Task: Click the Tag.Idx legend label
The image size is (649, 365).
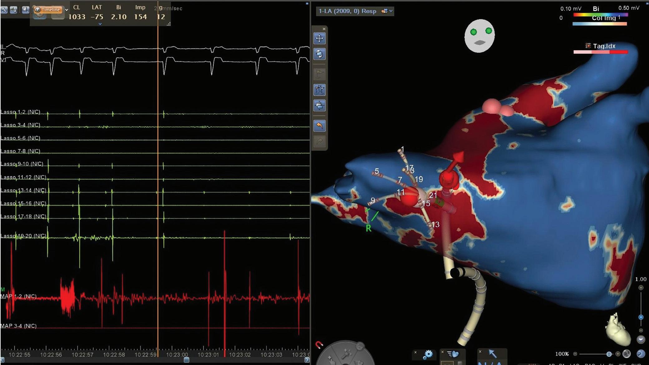Action: pos(604,46)
